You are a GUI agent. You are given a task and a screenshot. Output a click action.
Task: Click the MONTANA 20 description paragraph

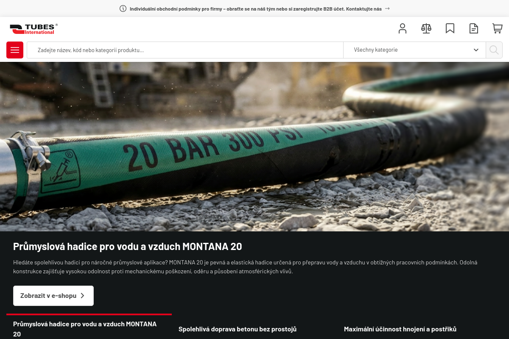point(245,267)
